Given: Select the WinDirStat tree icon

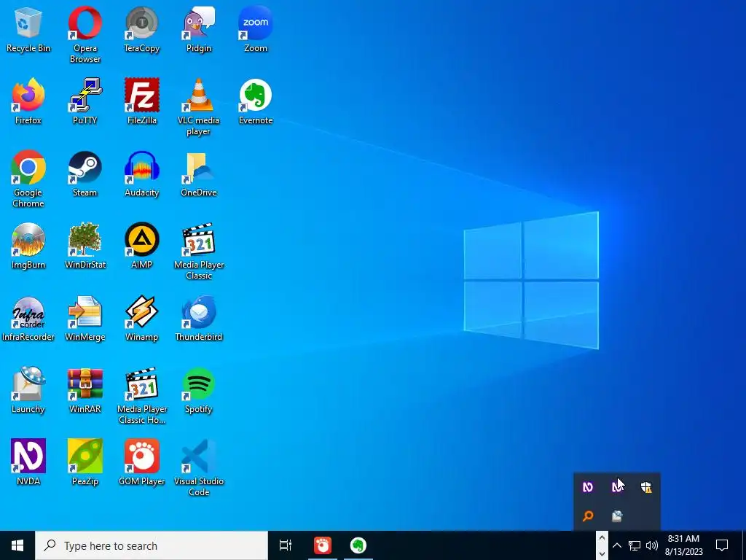Looking at the screenshot, I should (x=85, y=246).
